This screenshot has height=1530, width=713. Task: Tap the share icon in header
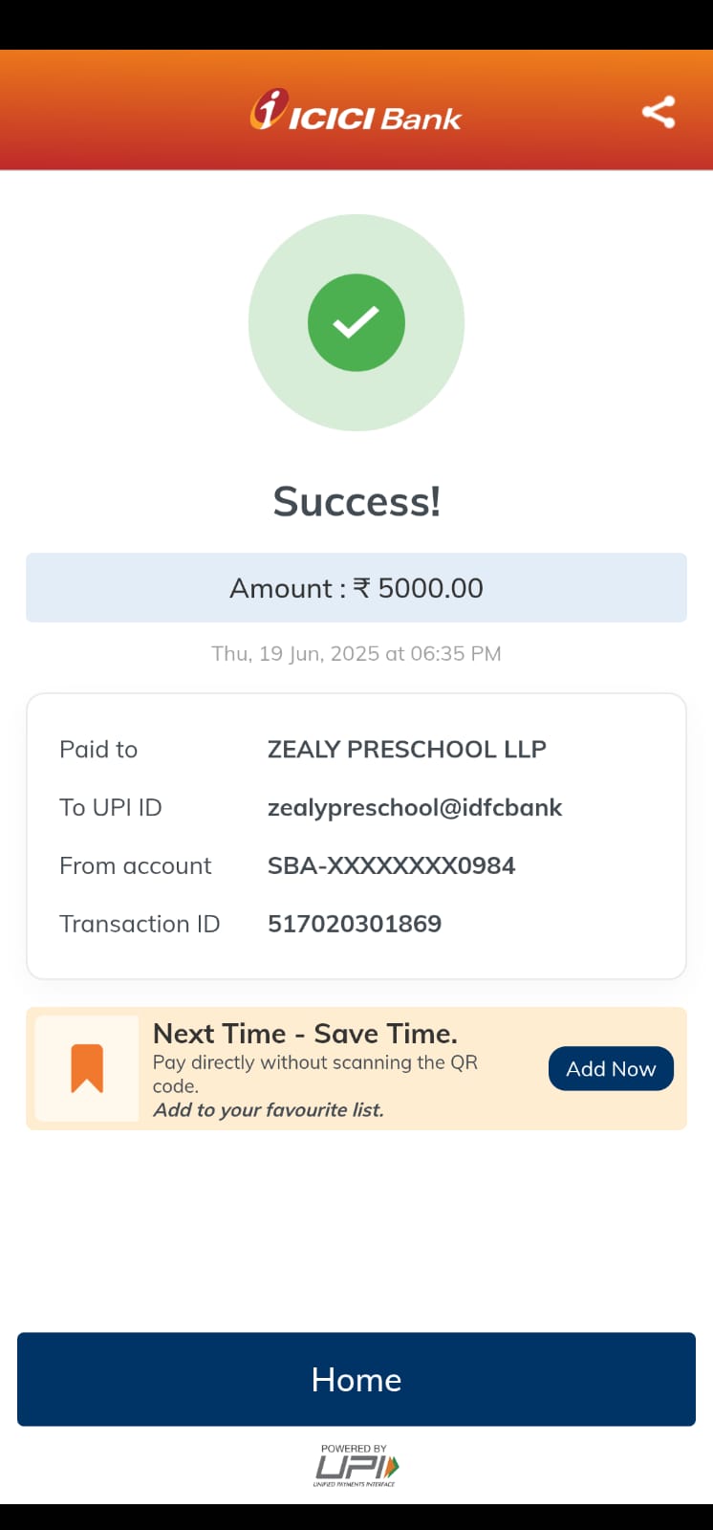pyautogui.click(x=659, y=112)
